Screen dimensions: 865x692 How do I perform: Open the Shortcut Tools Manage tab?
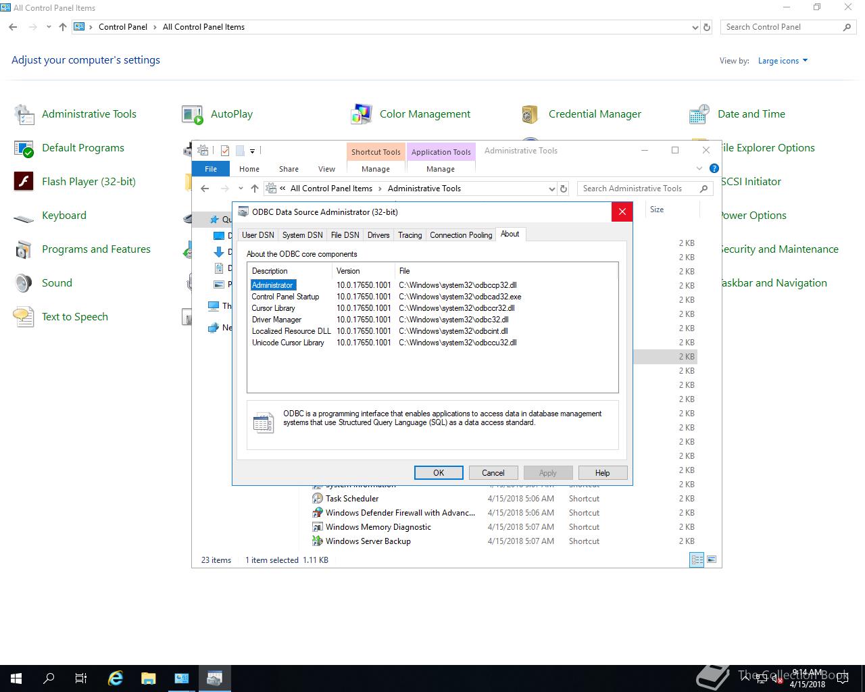click(x=376, y=169)
